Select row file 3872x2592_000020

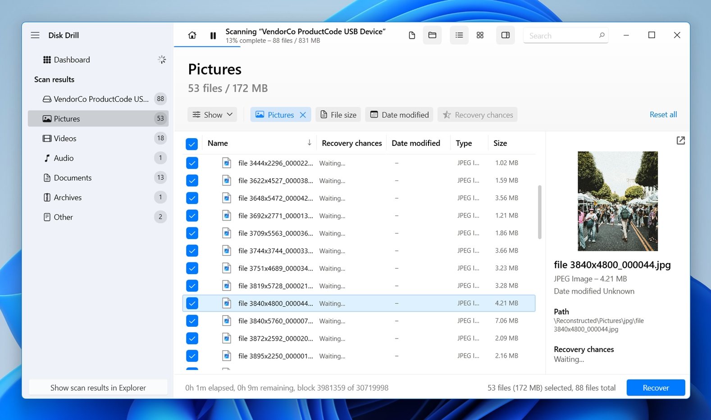pyautogui.click(x=359, y=339)
